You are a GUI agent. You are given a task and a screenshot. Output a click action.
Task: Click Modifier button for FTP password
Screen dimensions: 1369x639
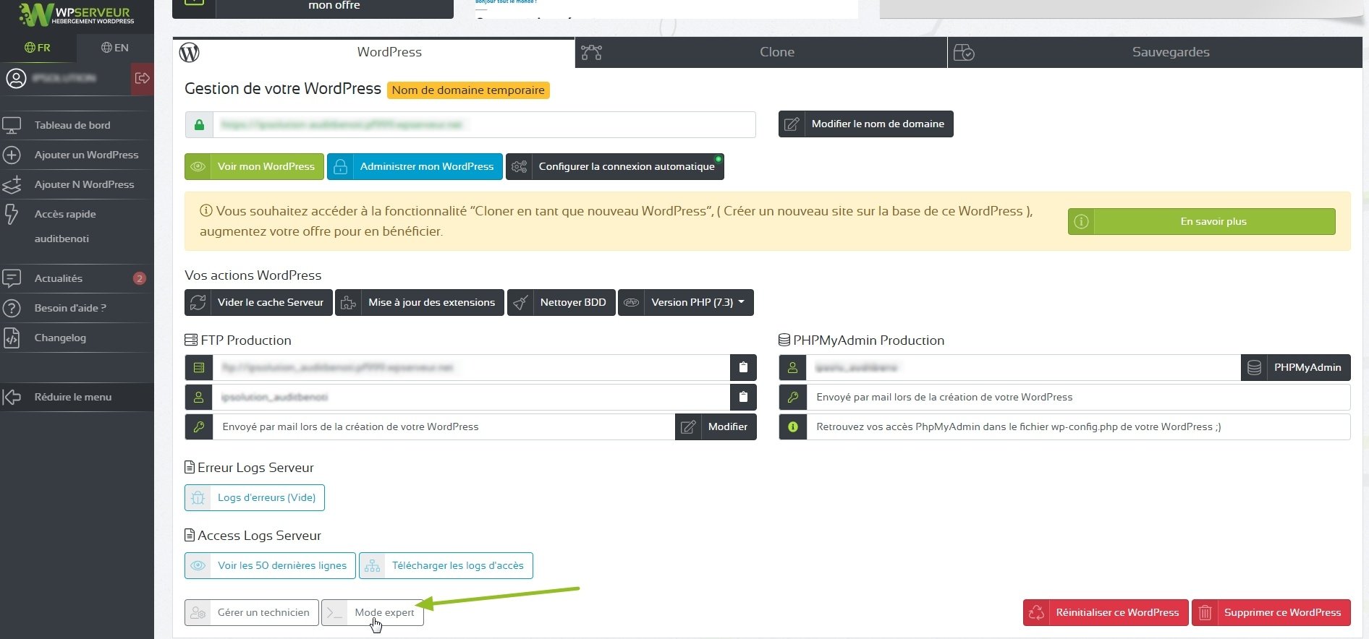(716, 426)
